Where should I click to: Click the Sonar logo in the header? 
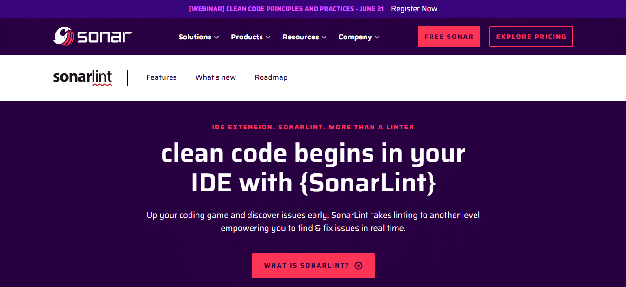[x=93, y=37]
